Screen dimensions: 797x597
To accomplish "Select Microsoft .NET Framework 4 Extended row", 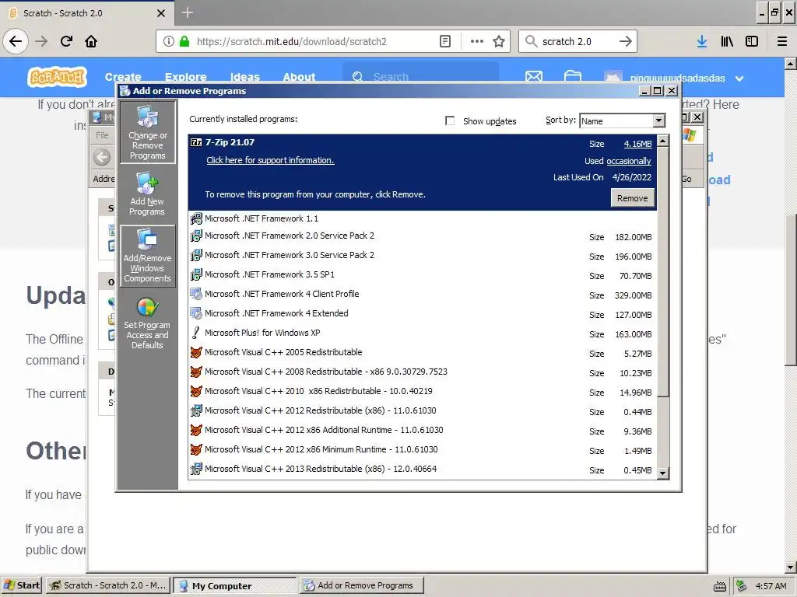I will click(x=423, y=314).
